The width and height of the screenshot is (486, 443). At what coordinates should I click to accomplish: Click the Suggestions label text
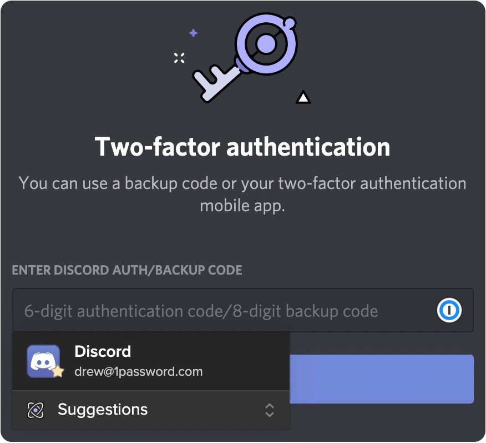(x=103, y=410)
